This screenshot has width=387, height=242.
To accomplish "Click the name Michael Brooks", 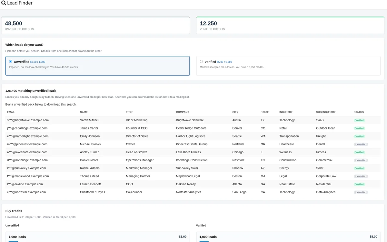I will click(x=90, y=144).
